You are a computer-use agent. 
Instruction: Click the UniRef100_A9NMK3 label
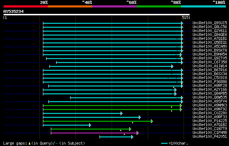[x=210, y=105]
